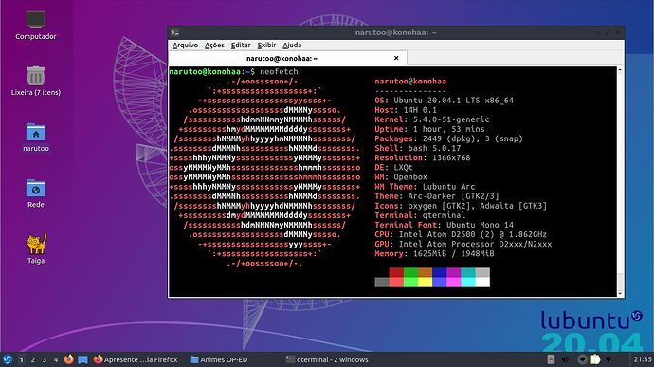The image size is (654, 367).
Task: Click the cream-colored notes tray icon
Action: click(x=595, y=359)
